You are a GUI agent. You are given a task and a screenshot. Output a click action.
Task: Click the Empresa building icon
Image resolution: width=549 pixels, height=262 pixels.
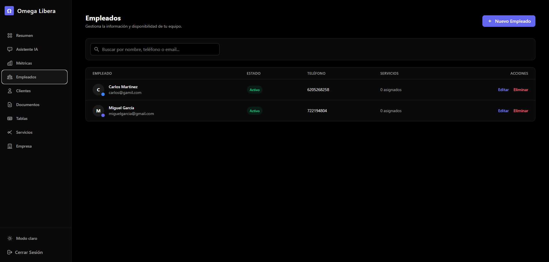pyautogui.click(x=10, y=146)
